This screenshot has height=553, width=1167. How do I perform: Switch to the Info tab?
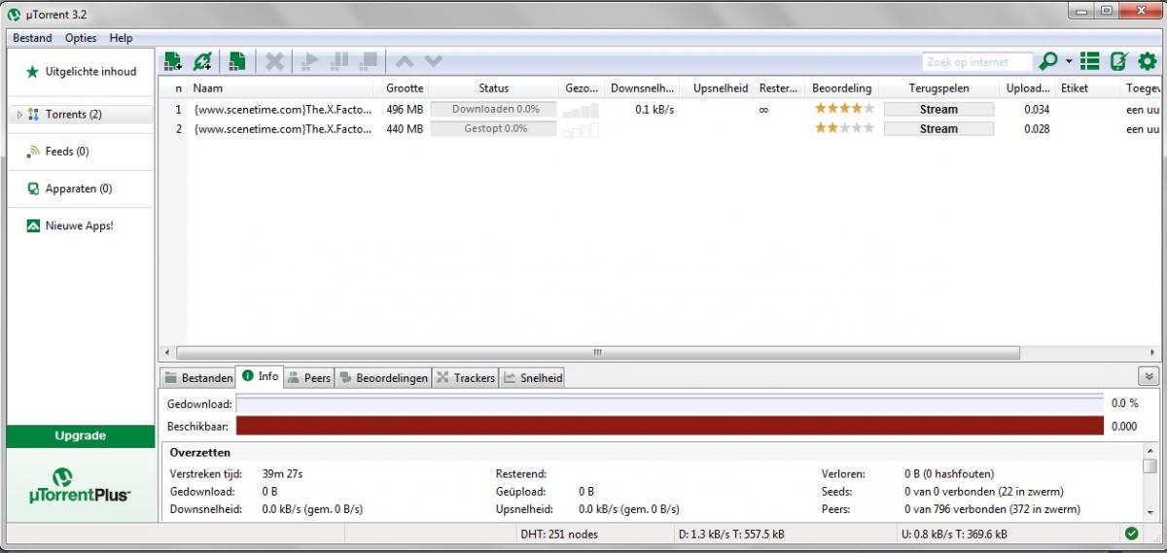tap(261, 377)
